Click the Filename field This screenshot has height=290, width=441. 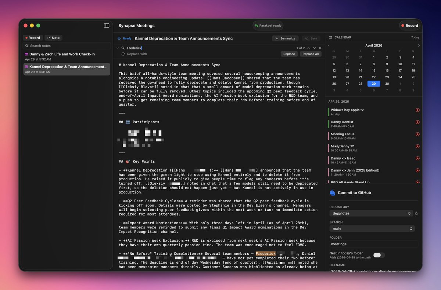[374, 271]
